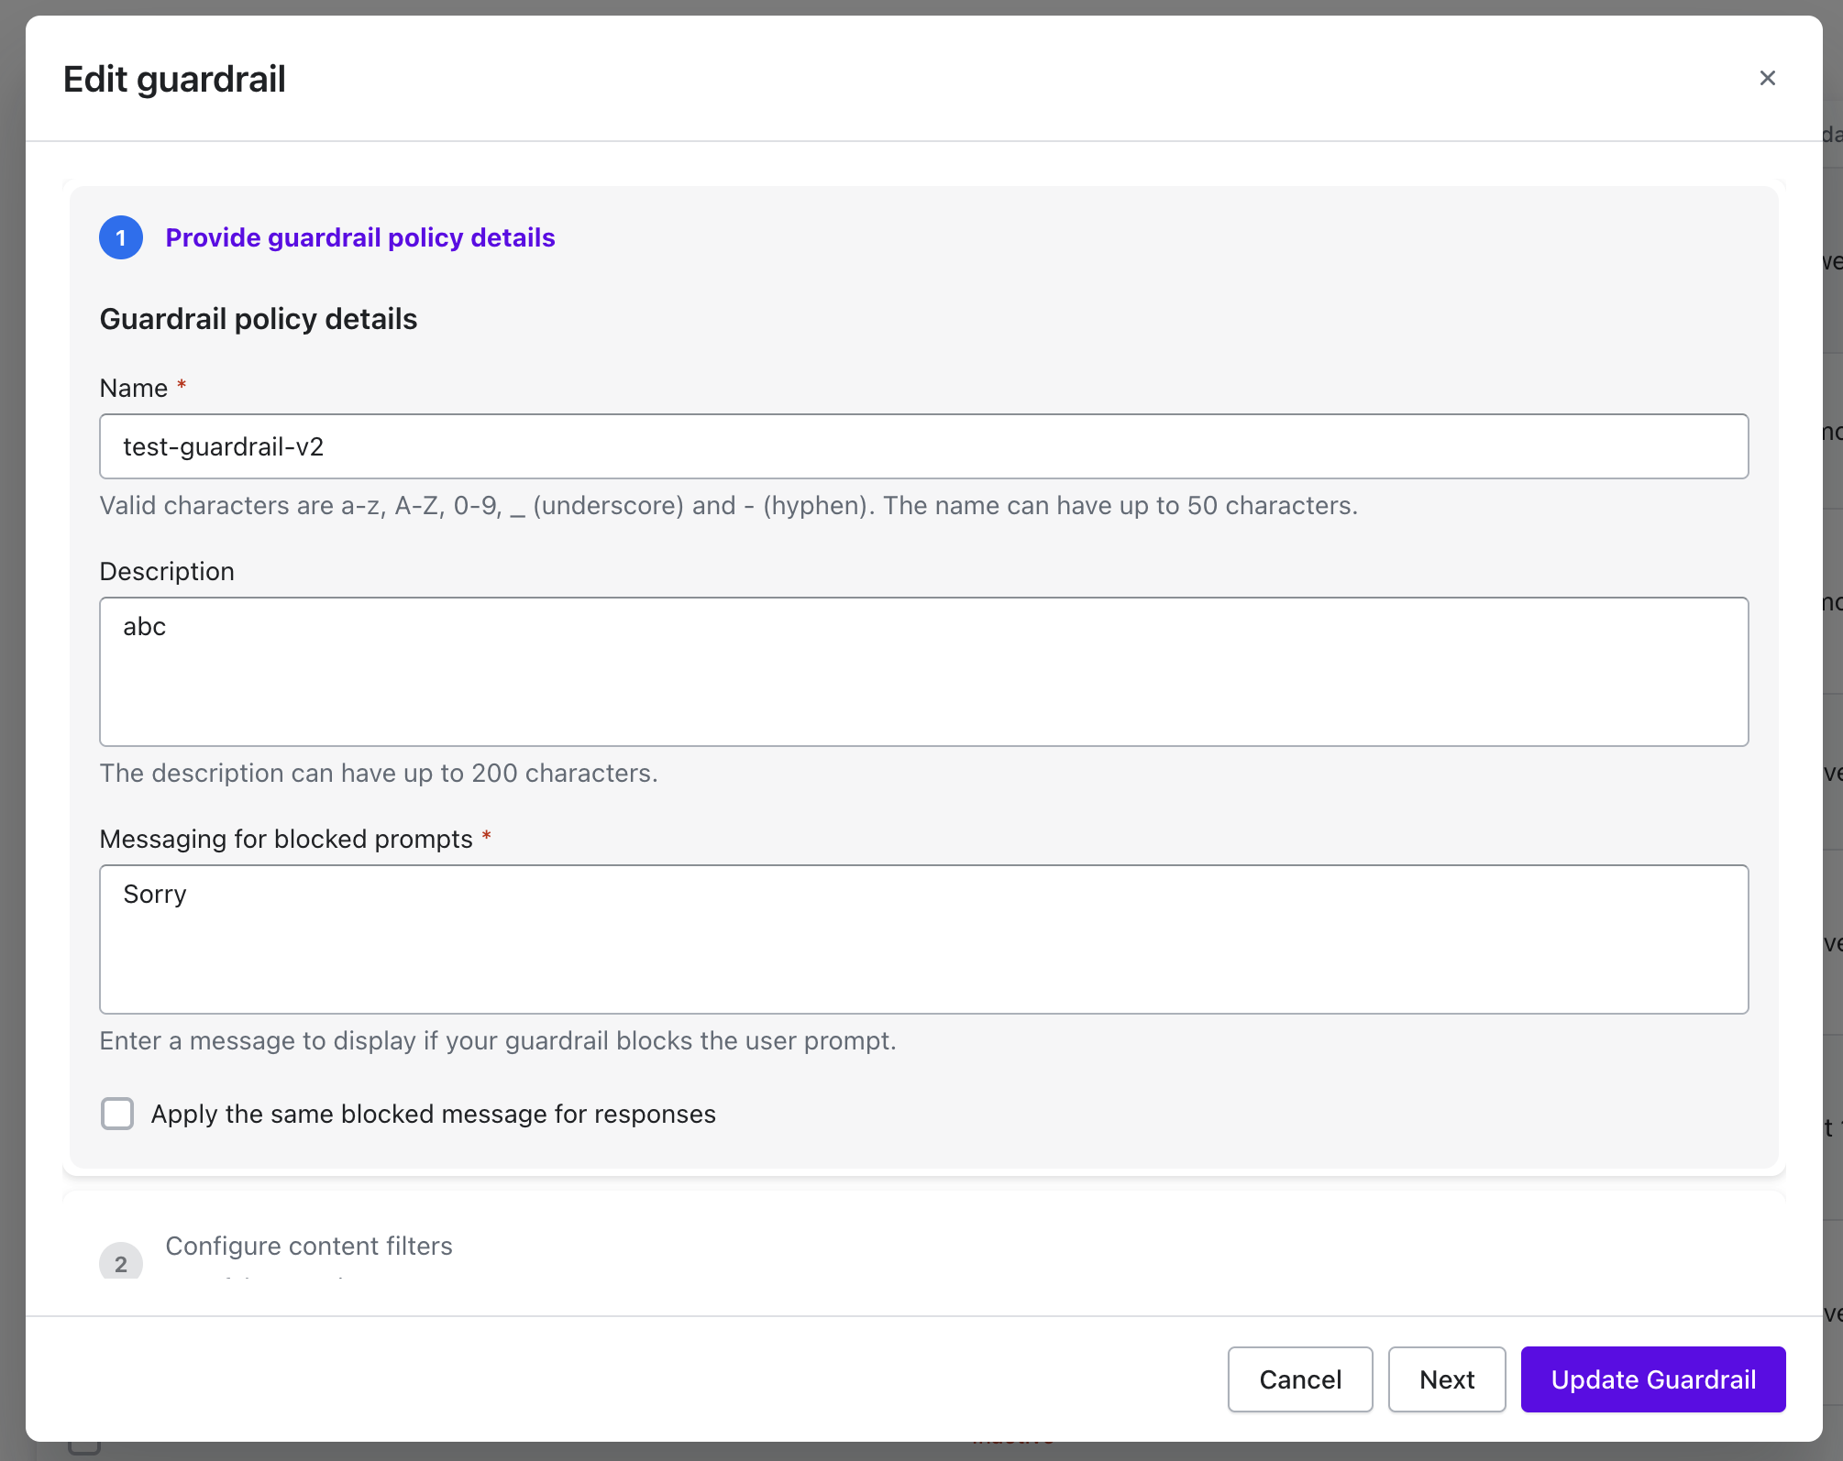Focus the Name field containing test-guardrail-v2
1843x1461 pixels.
(923, 447)
